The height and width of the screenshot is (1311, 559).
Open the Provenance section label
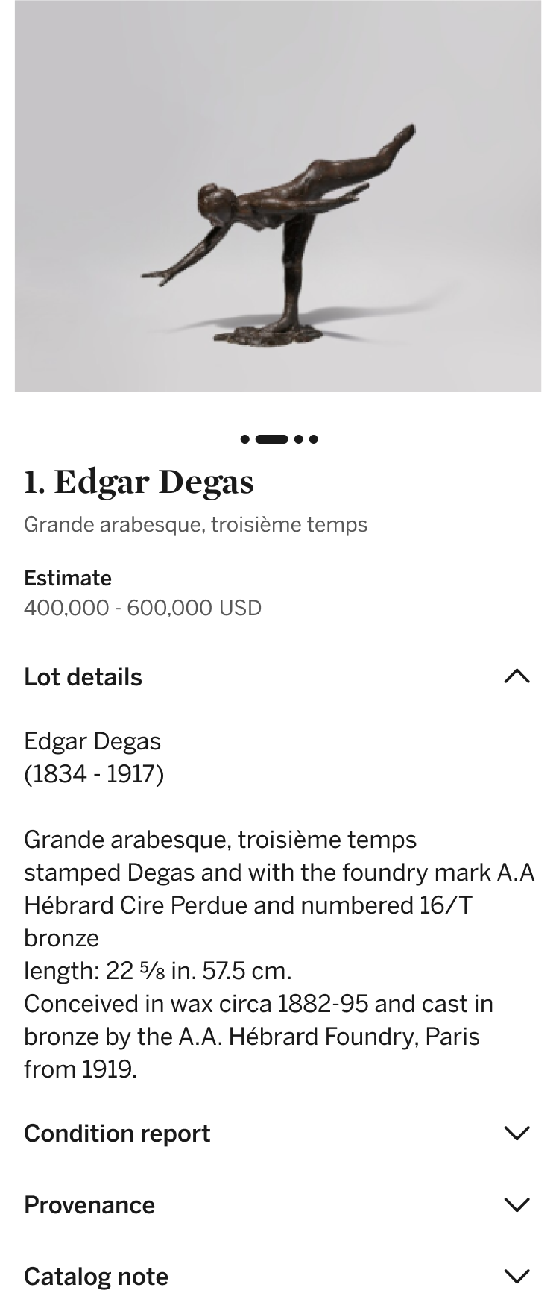89,1205
